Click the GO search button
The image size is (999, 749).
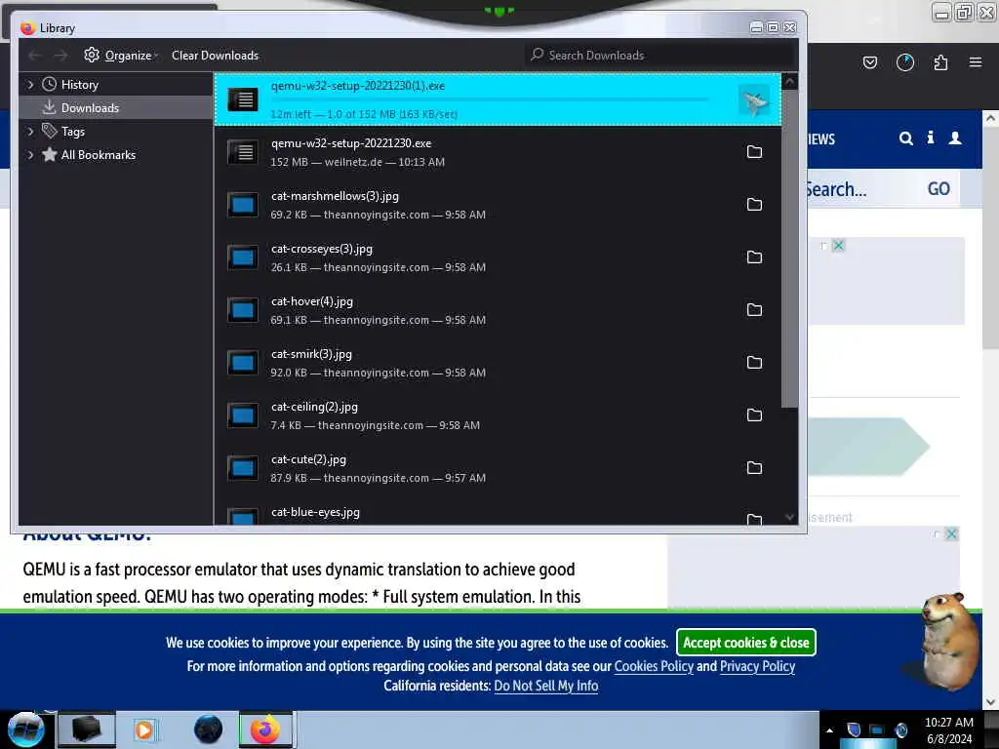[939, 188]
